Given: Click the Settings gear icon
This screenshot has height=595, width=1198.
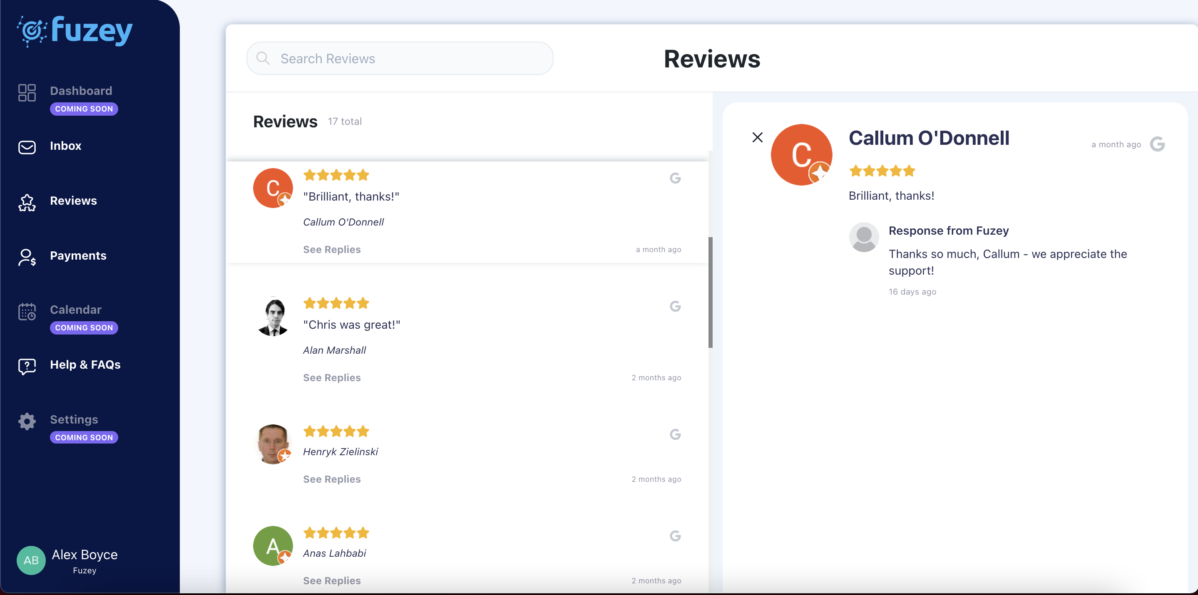Looking at the screenshot, I should point(27,421).
